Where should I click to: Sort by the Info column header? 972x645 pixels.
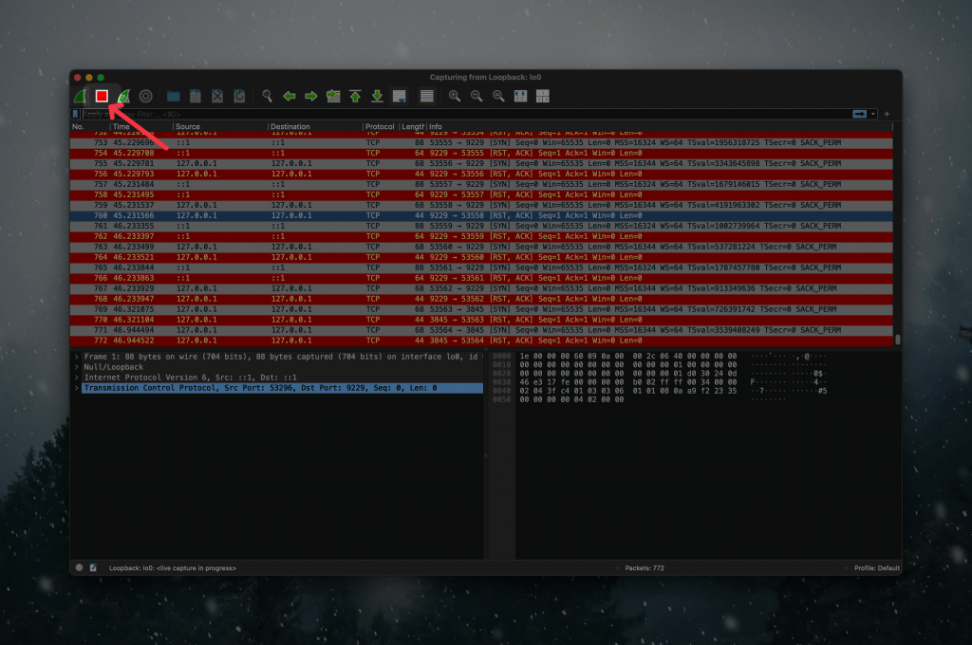point(661,126)
